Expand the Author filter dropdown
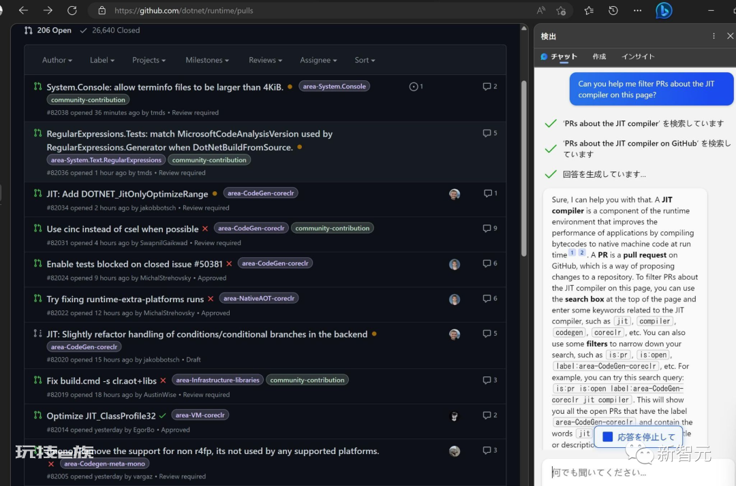736x486 pixels. 57,60
